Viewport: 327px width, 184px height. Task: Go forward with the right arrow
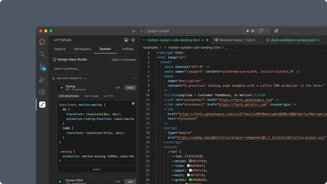(141, 31)
